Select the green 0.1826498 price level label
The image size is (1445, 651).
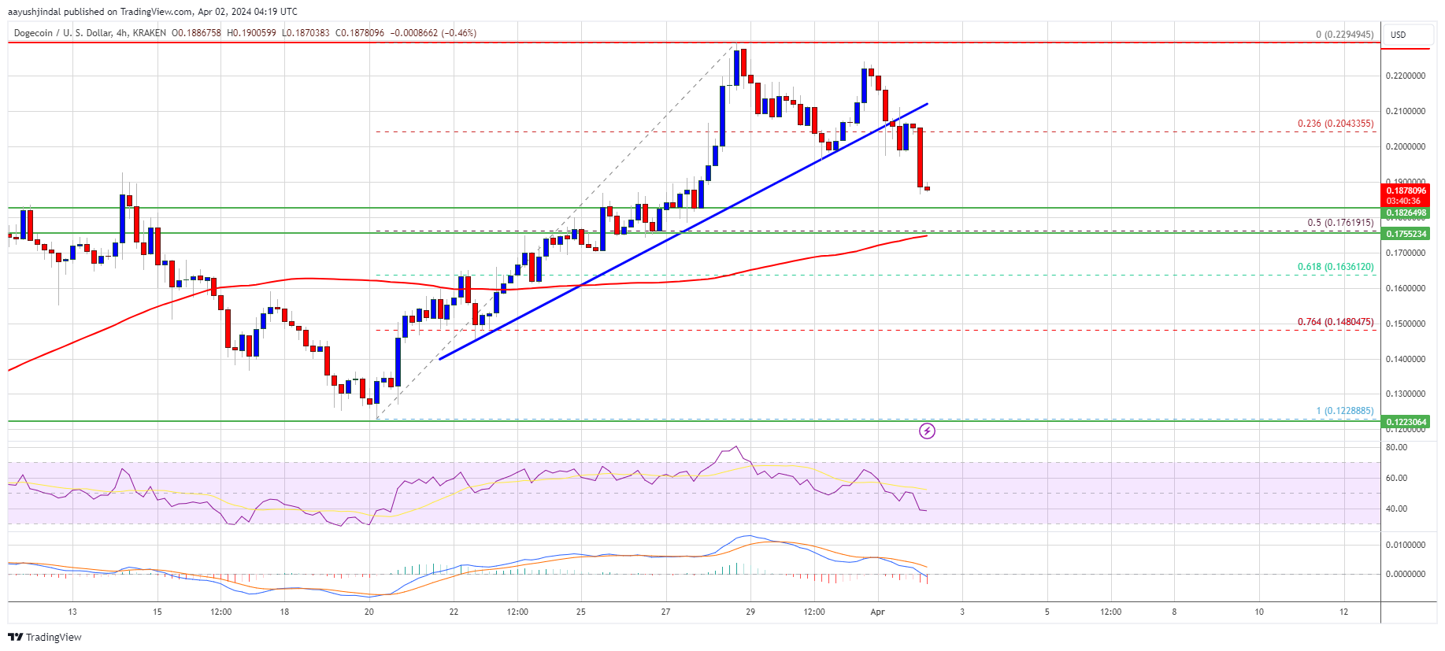[x=1406, y=213]
